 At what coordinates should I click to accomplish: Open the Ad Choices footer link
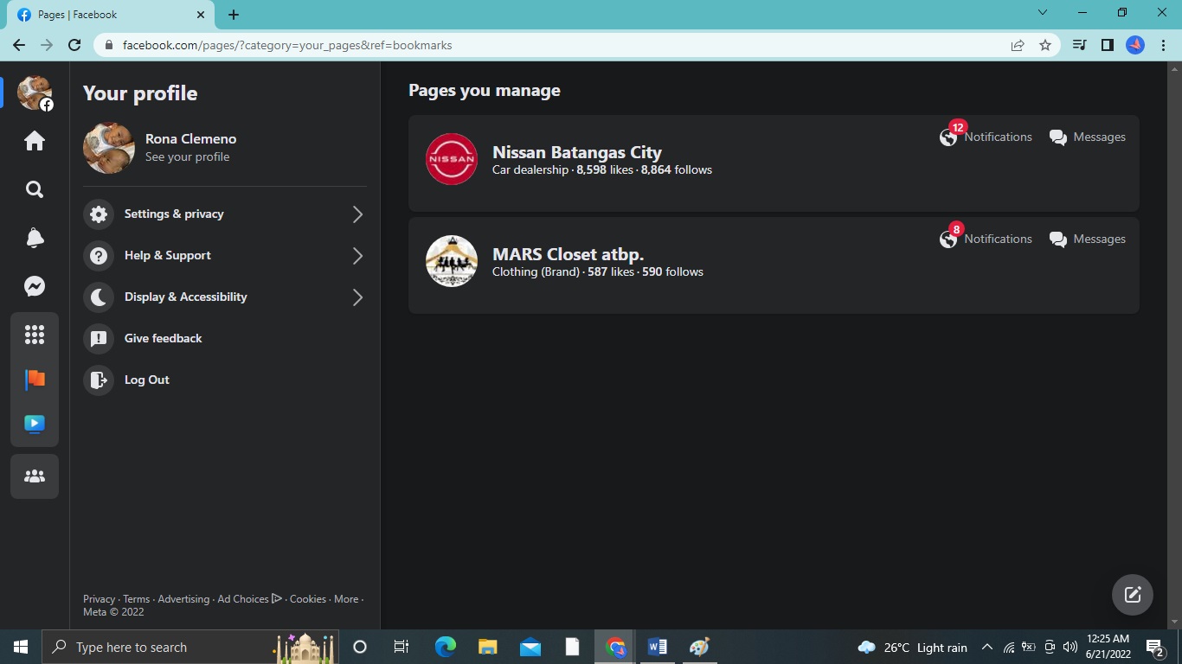coord(250,599)
